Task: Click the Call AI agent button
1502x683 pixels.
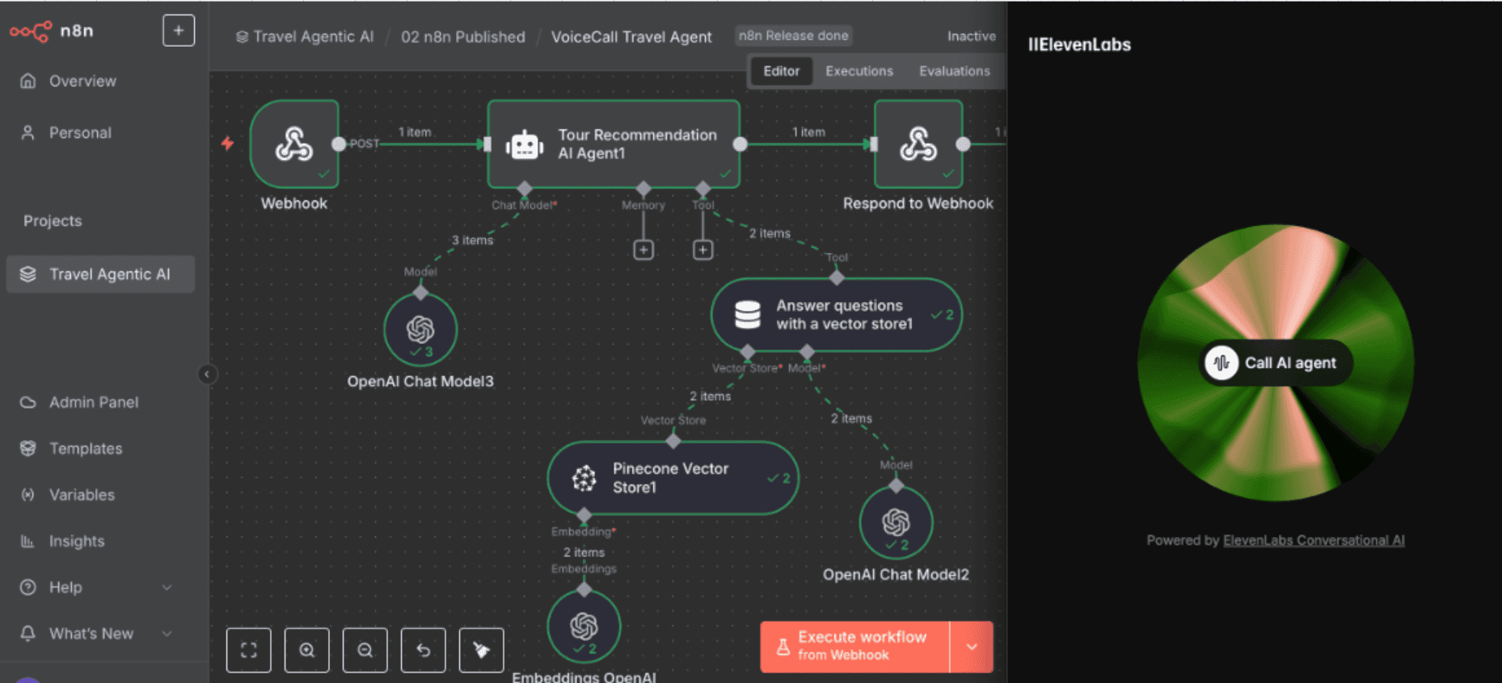Action: pos(1276,363)
